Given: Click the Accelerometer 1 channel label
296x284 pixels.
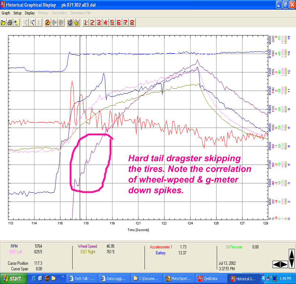Looking at the screenshot, I should click(x=161, y=247).
